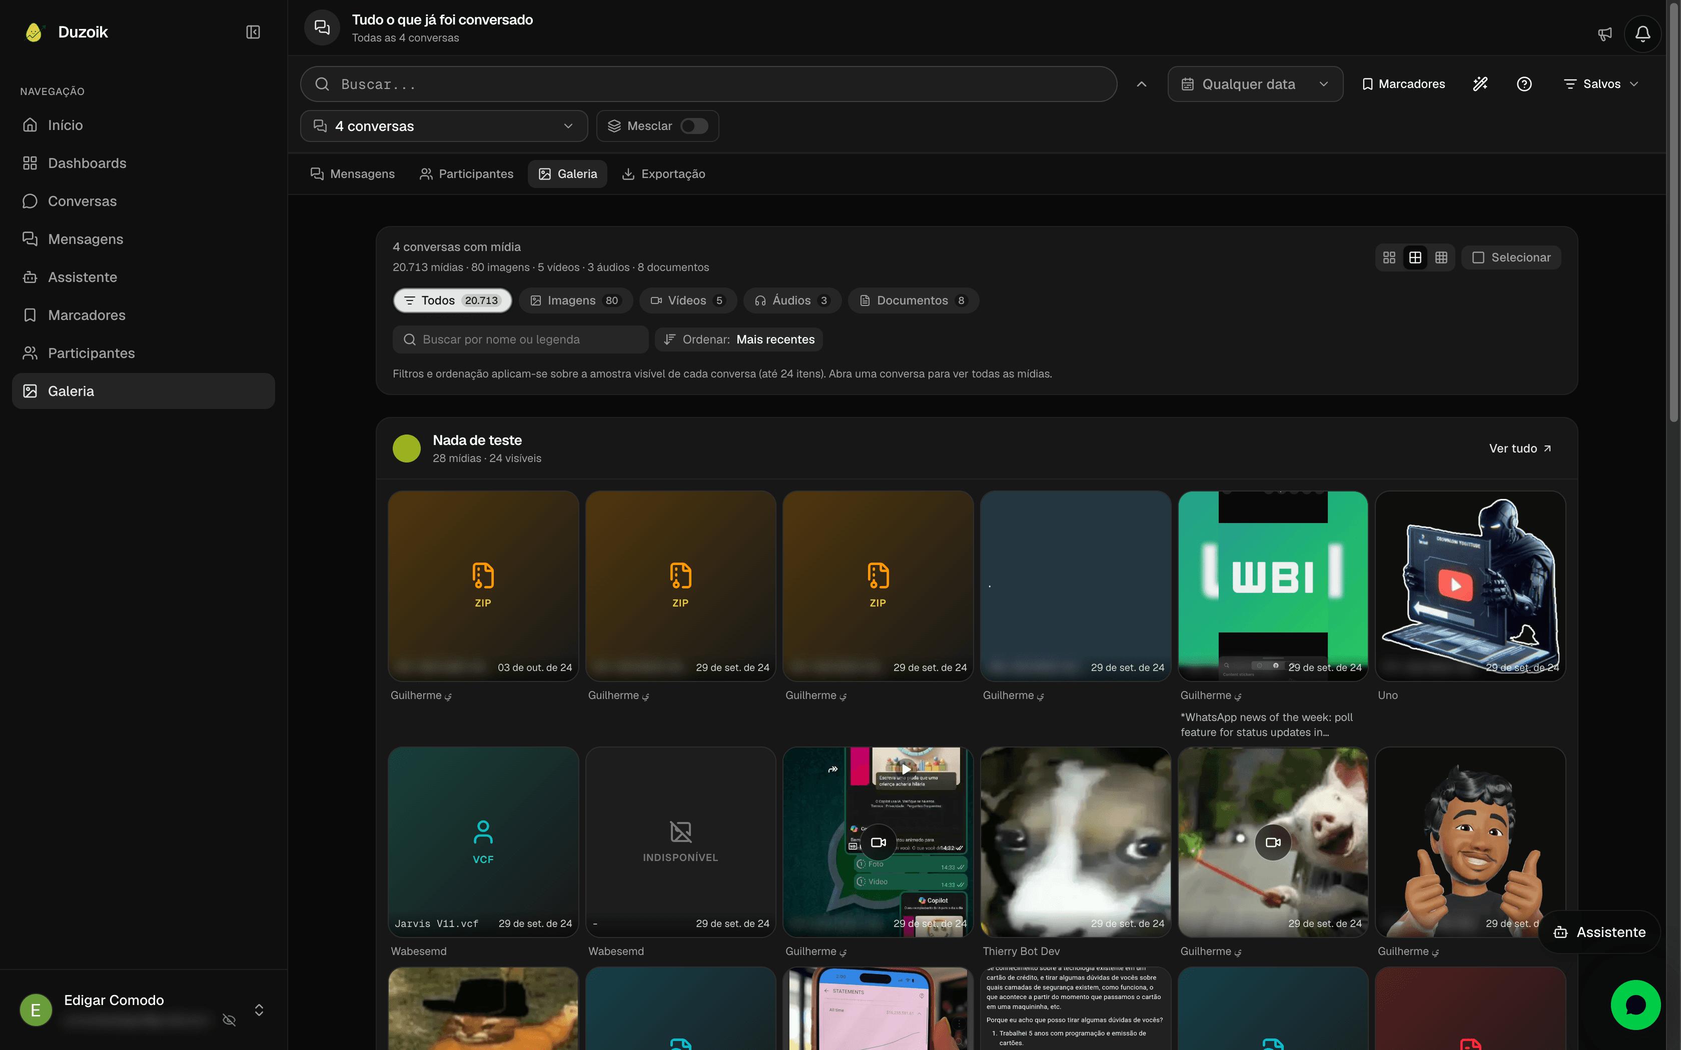Open the Ordenar Mais recentes dropdown
The height and width of the screenshot is (1050, 1681).
(739, 339)
